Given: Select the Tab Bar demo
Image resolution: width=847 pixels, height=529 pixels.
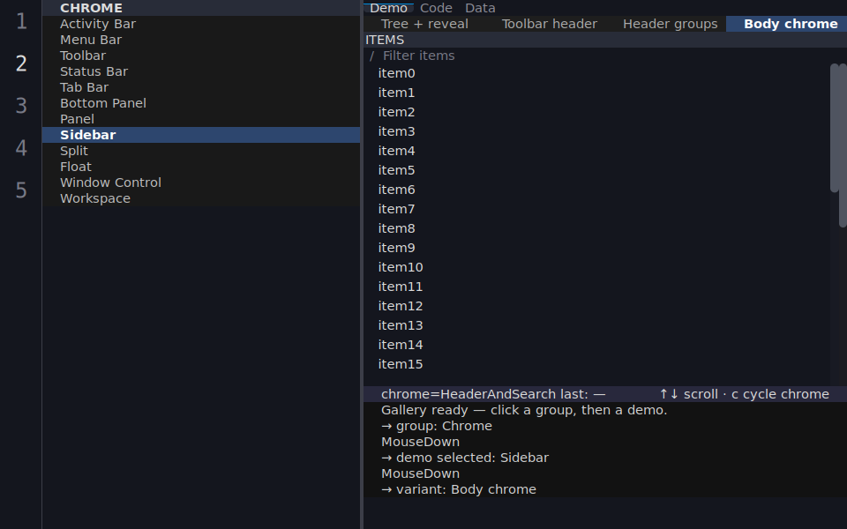Looking at the screenshot, I should [201, 87].
